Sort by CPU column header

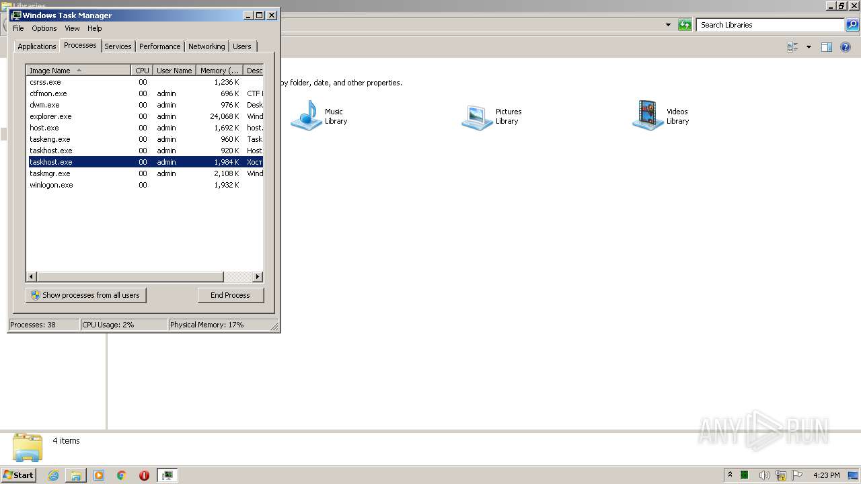pos(142,71)
